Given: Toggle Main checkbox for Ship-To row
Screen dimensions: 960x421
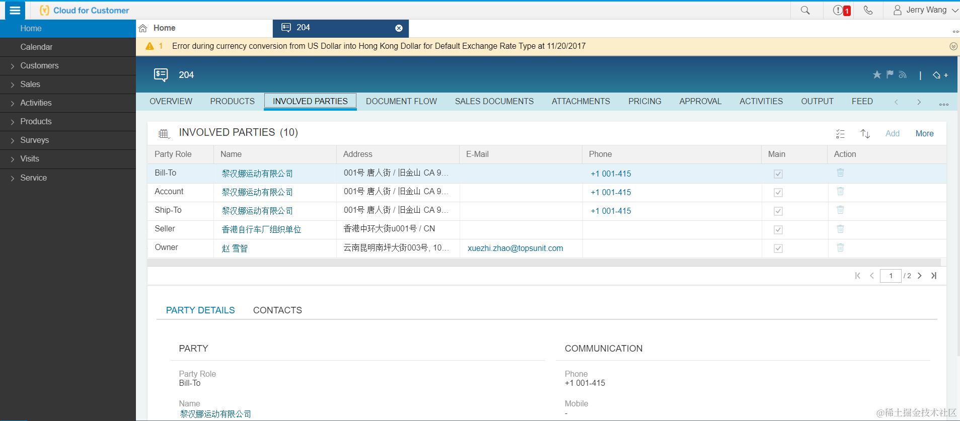Looking at the screenshot, I should pyautogui.click(x=778, y=211).
